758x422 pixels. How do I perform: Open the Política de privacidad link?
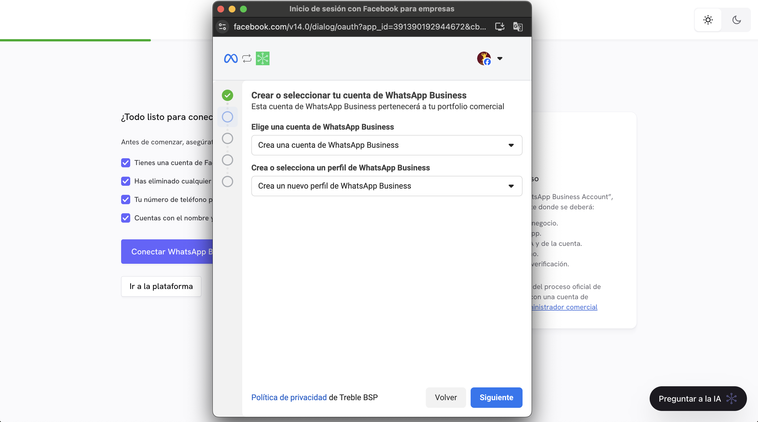pos(289,398)
